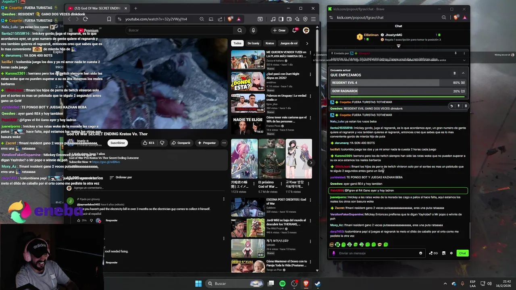Open Kick channel shop icon
This screenshot has width=516, height=290.
coord(444,253)
